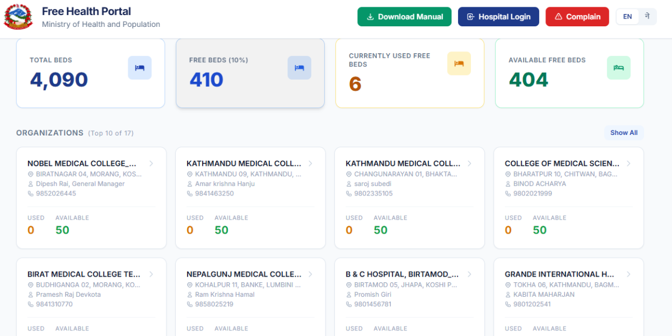Click the orange Currently Used Free Beds icon
Screen dimensions: 672x336
[459, 63]
